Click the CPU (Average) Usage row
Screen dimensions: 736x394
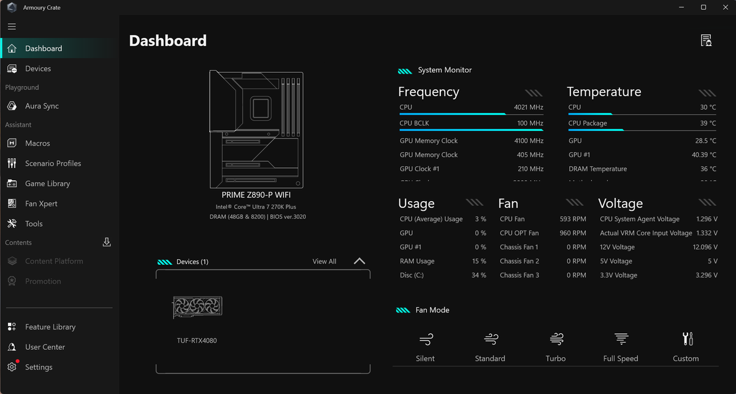coord(443,219)
